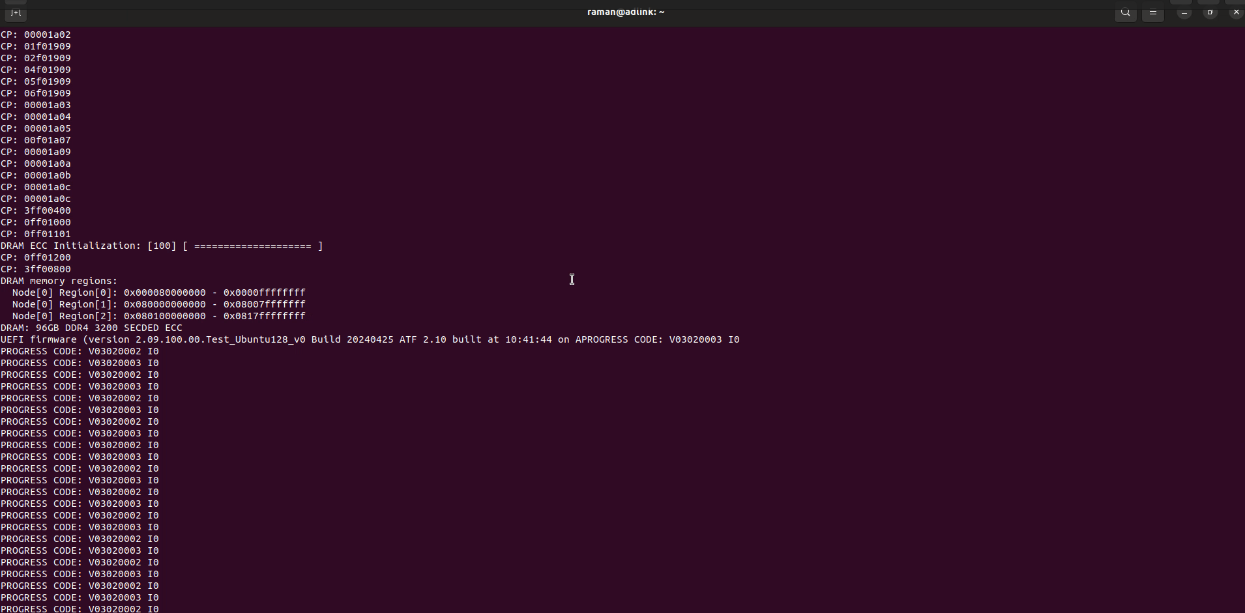Click the line CP: 00001a0a

(x=36, y=164)
